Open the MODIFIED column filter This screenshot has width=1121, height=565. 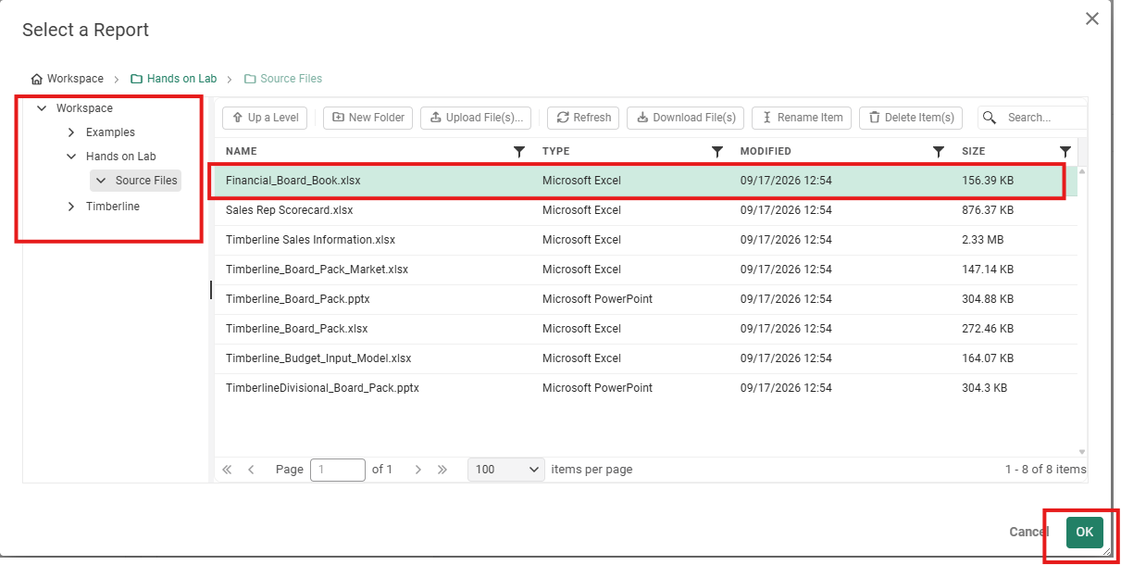click(939, 151)
